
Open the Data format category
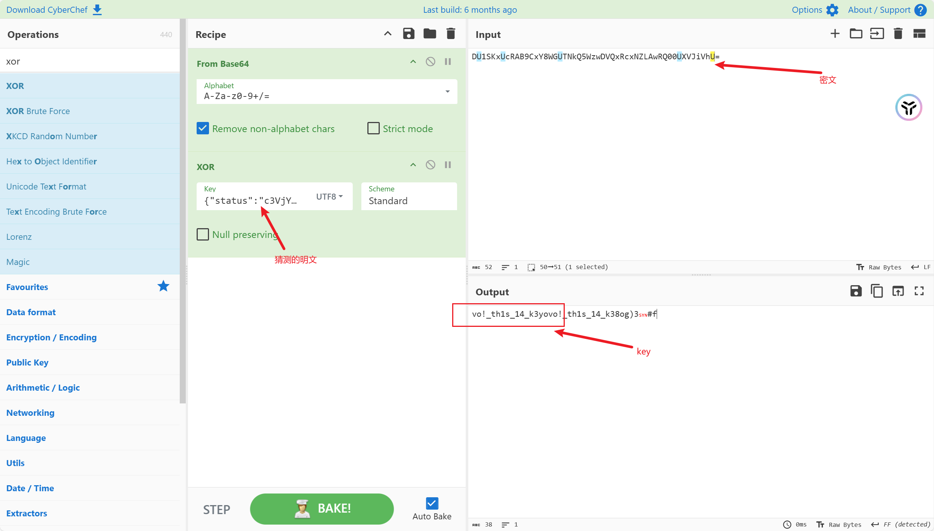pyautogui.click(x=31, y=312)
